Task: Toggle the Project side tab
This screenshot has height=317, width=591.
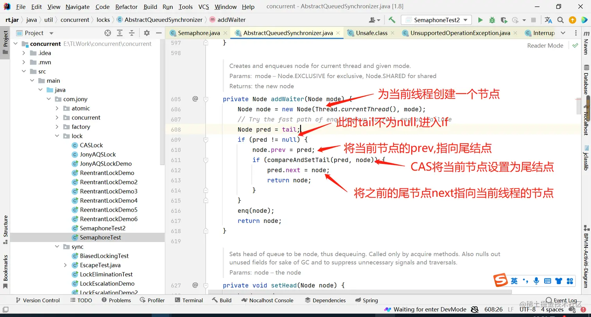Action: click(5, 43)
